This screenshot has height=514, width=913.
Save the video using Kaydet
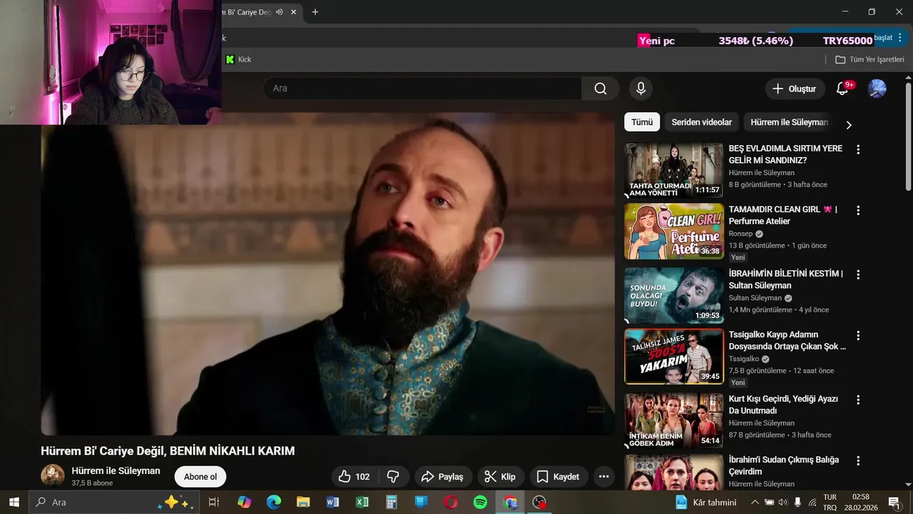pos(558,477)
